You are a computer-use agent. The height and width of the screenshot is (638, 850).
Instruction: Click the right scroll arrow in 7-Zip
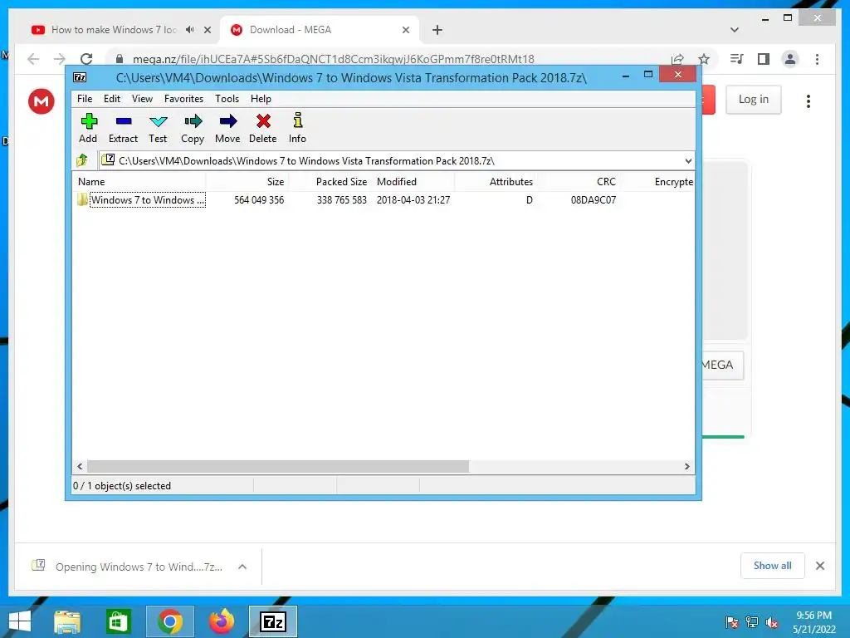686,467
